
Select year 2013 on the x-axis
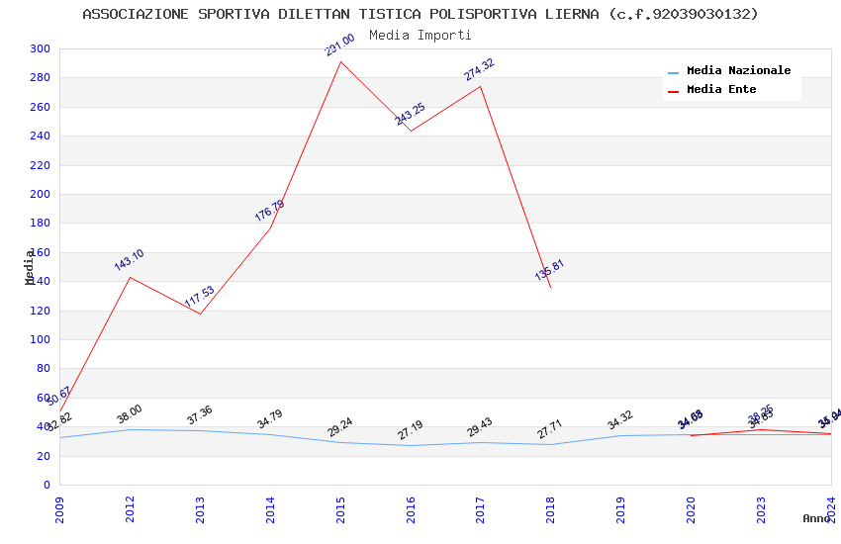pos(200,510)
